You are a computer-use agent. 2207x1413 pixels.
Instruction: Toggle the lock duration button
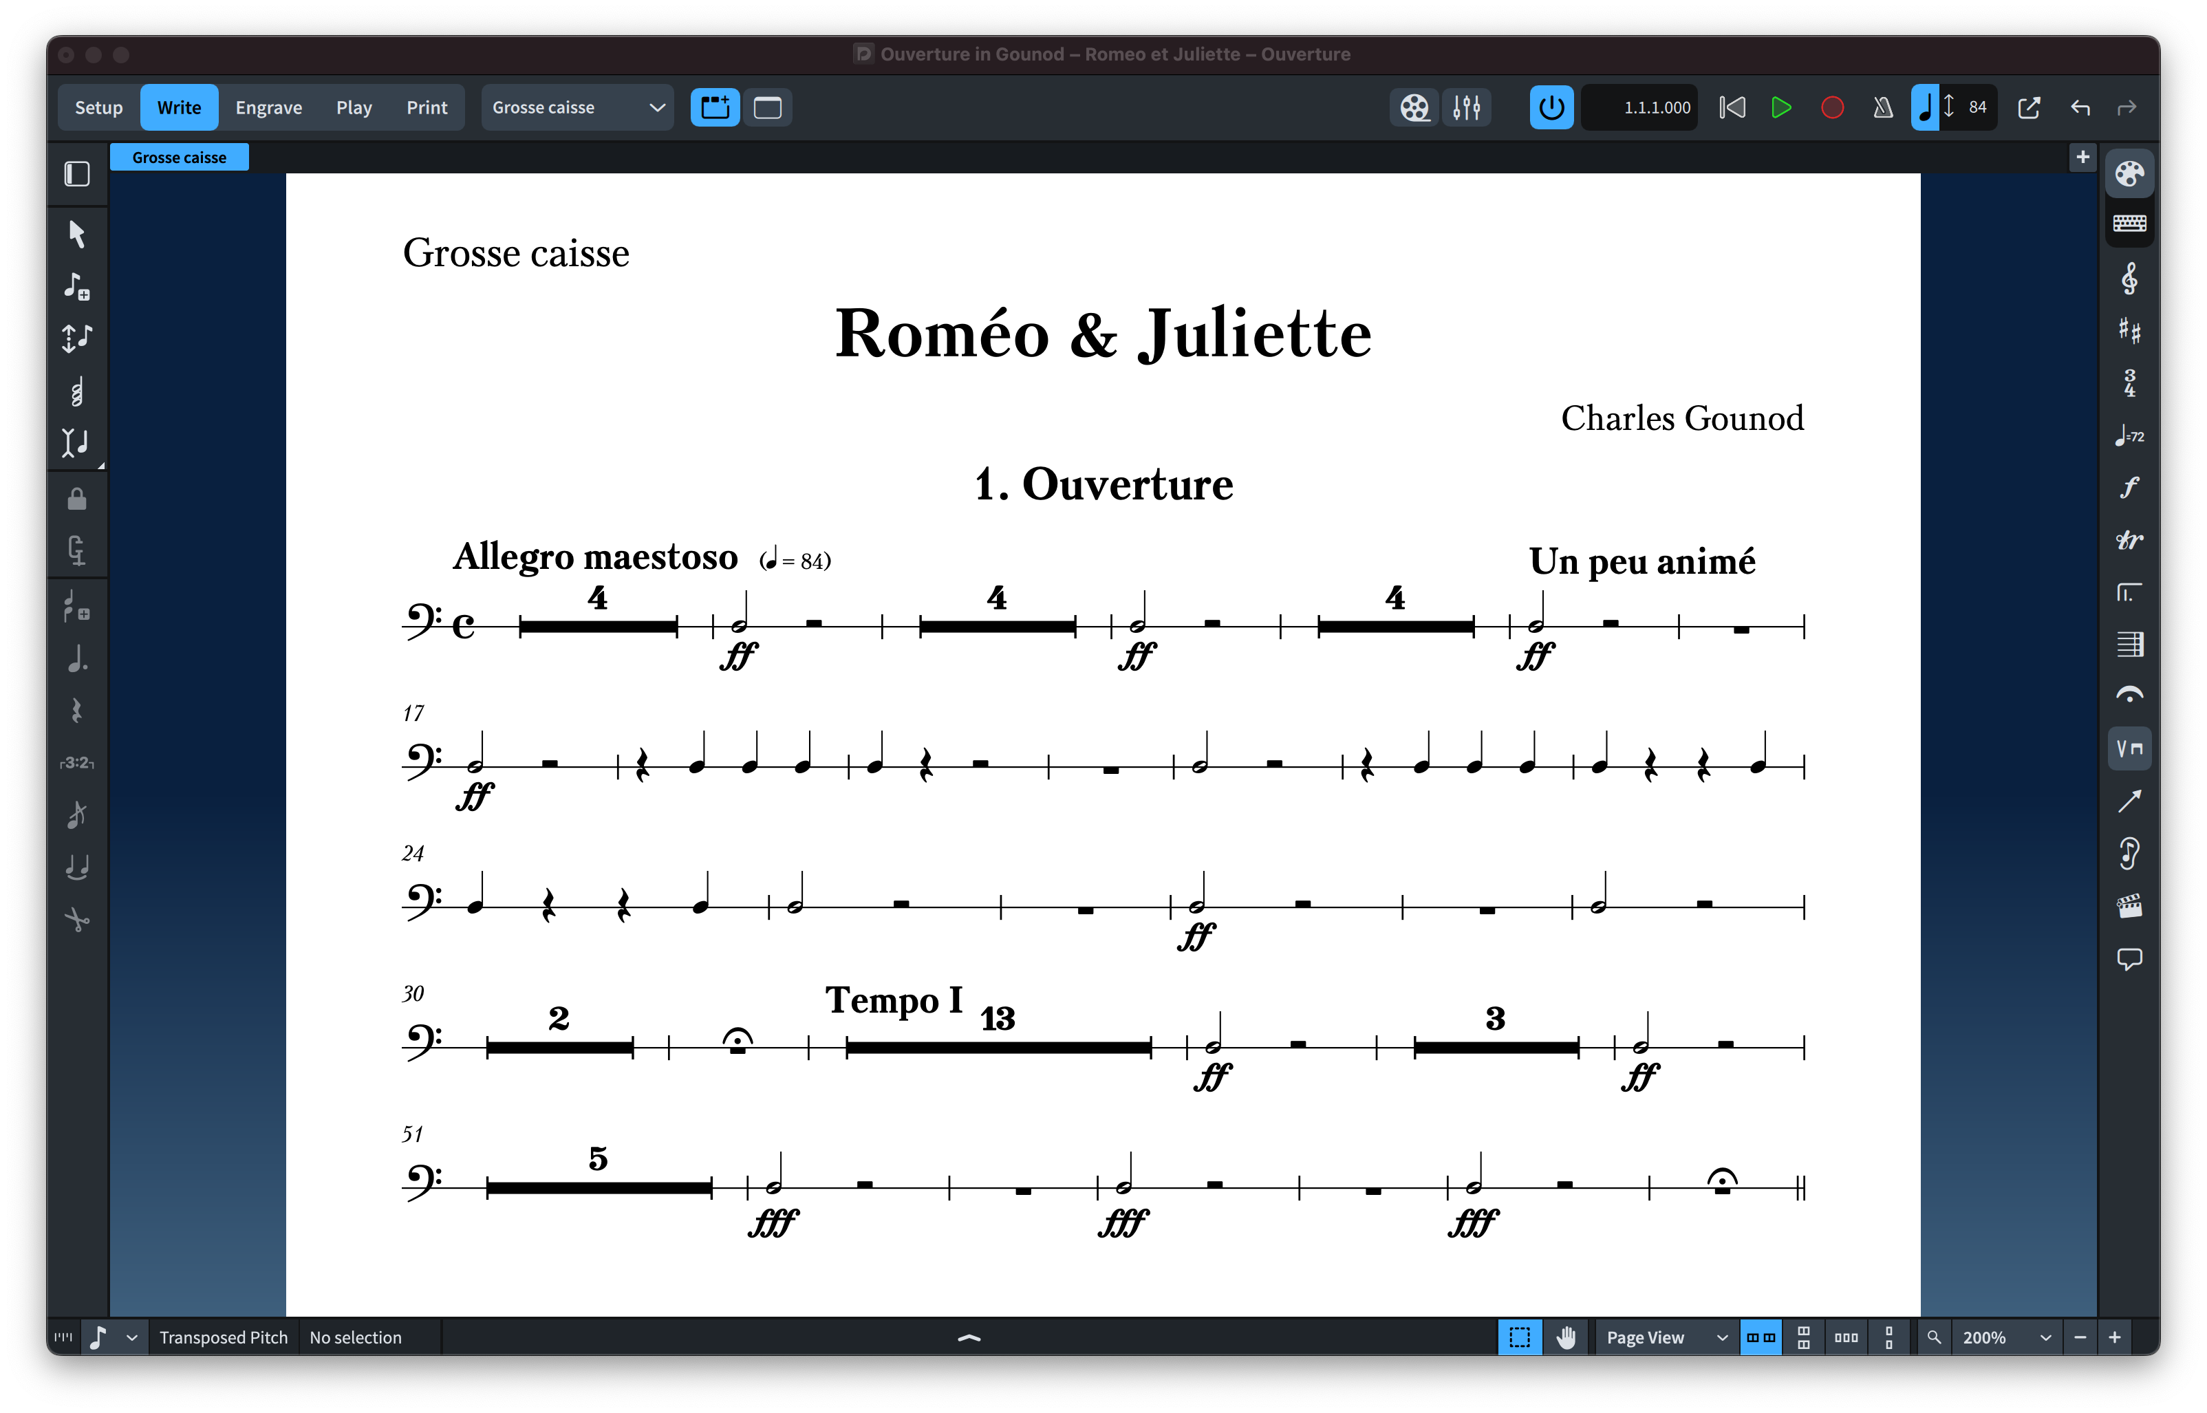coord(77,499)
